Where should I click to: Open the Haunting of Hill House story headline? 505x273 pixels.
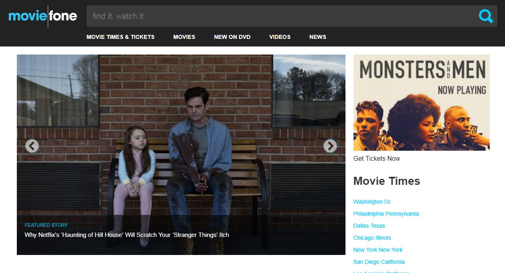coord(127,235)
